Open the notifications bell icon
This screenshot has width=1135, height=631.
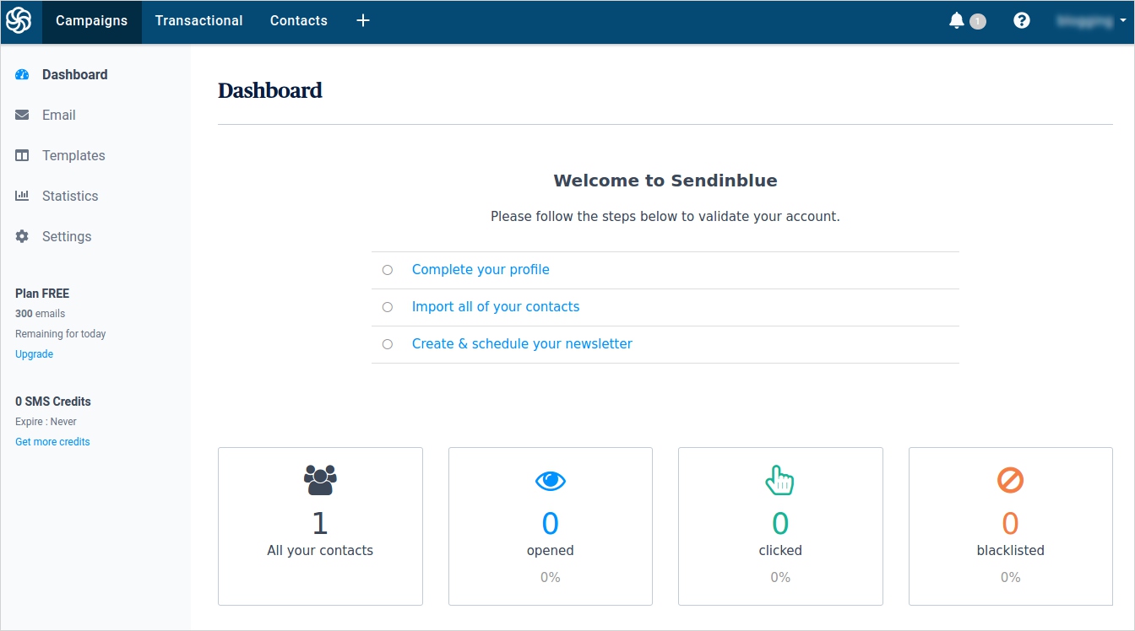click(957, 21)
